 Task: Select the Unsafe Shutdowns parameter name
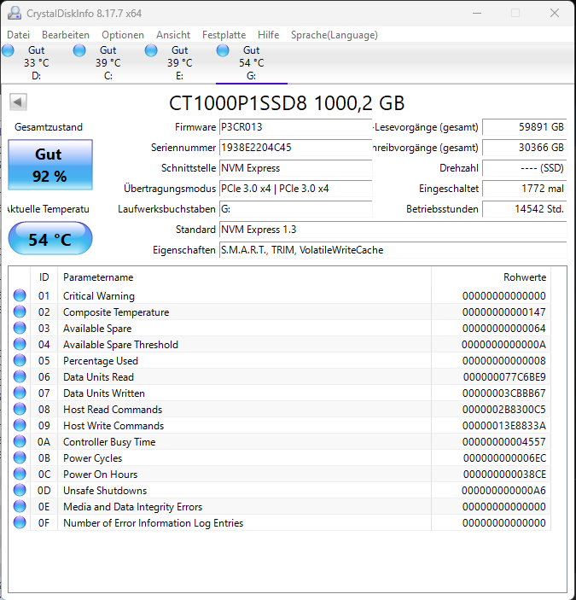105,491
